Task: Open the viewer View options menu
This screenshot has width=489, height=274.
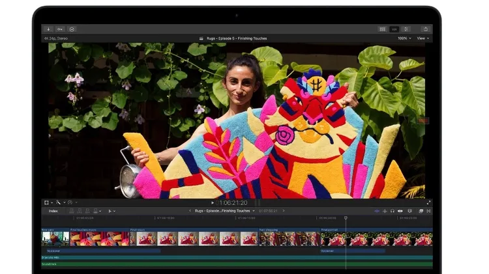Action: click(x=423, y=38)
